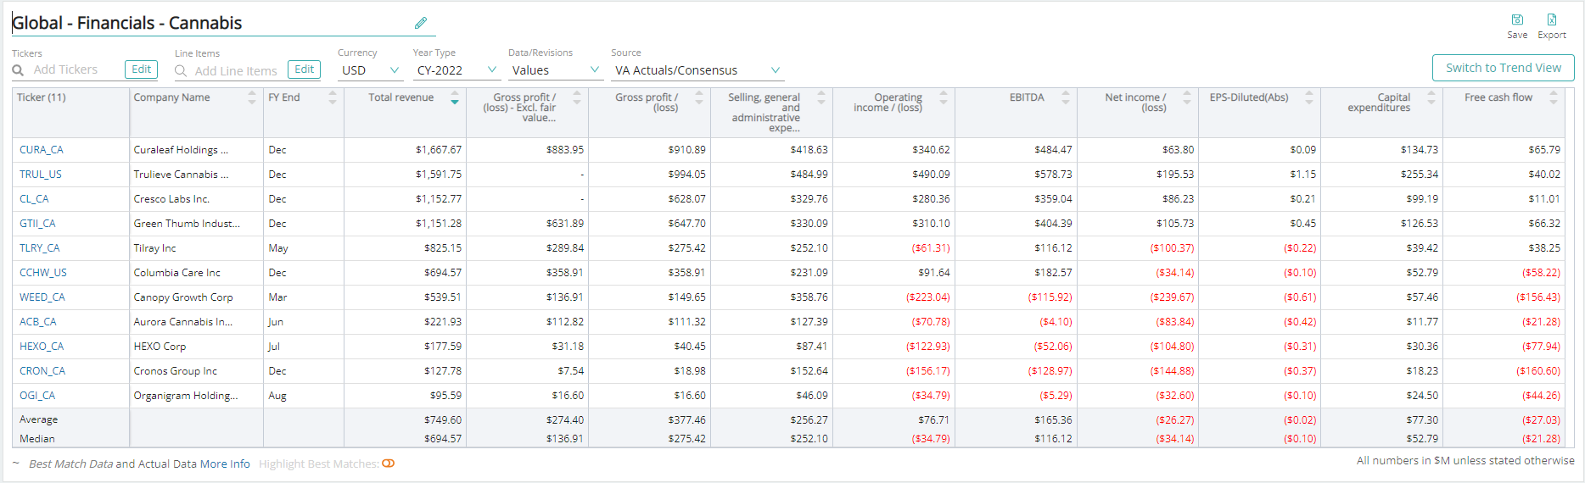Sort by Company Name column arrows
This screenshot has width=1585, height=483.
[251, 97]
